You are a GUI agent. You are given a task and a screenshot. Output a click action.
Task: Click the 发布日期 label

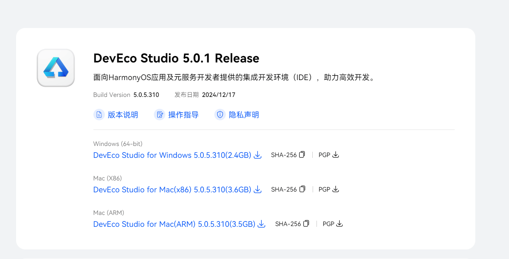tap(187, 95)
